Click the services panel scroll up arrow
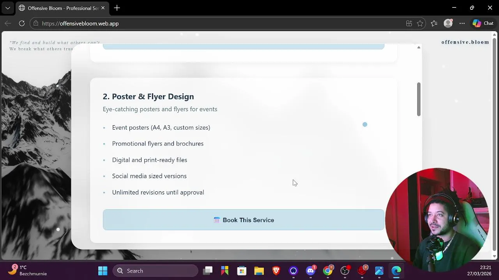Image resolution: width=499 pixels, height=280 pixels. point(419,47)
